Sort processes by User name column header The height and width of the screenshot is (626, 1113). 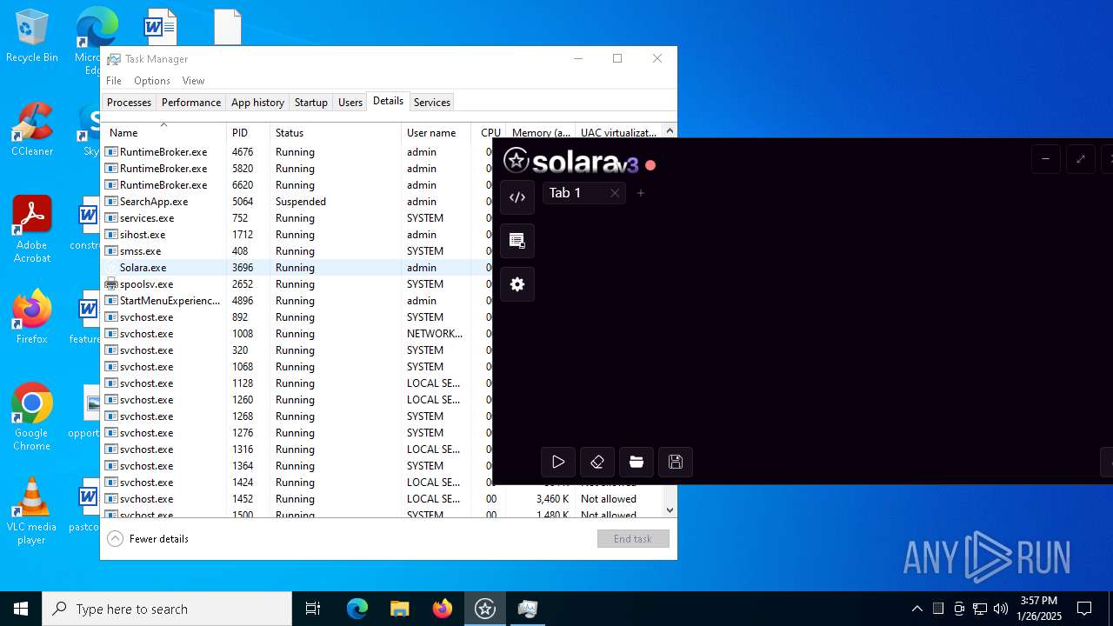437,132
